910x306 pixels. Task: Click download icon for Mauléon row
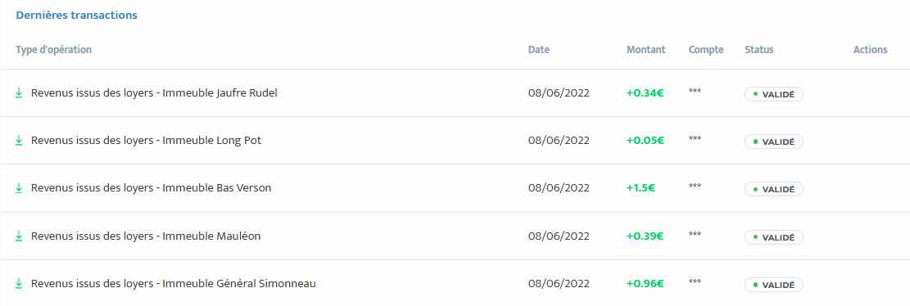(19, 236)
